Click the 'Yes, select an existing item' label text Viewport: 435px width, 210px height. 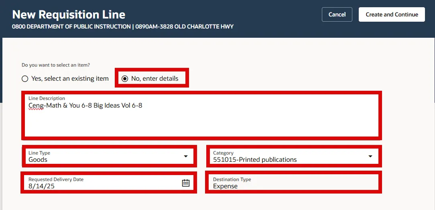pyautogui.click(x=70, y=79)
